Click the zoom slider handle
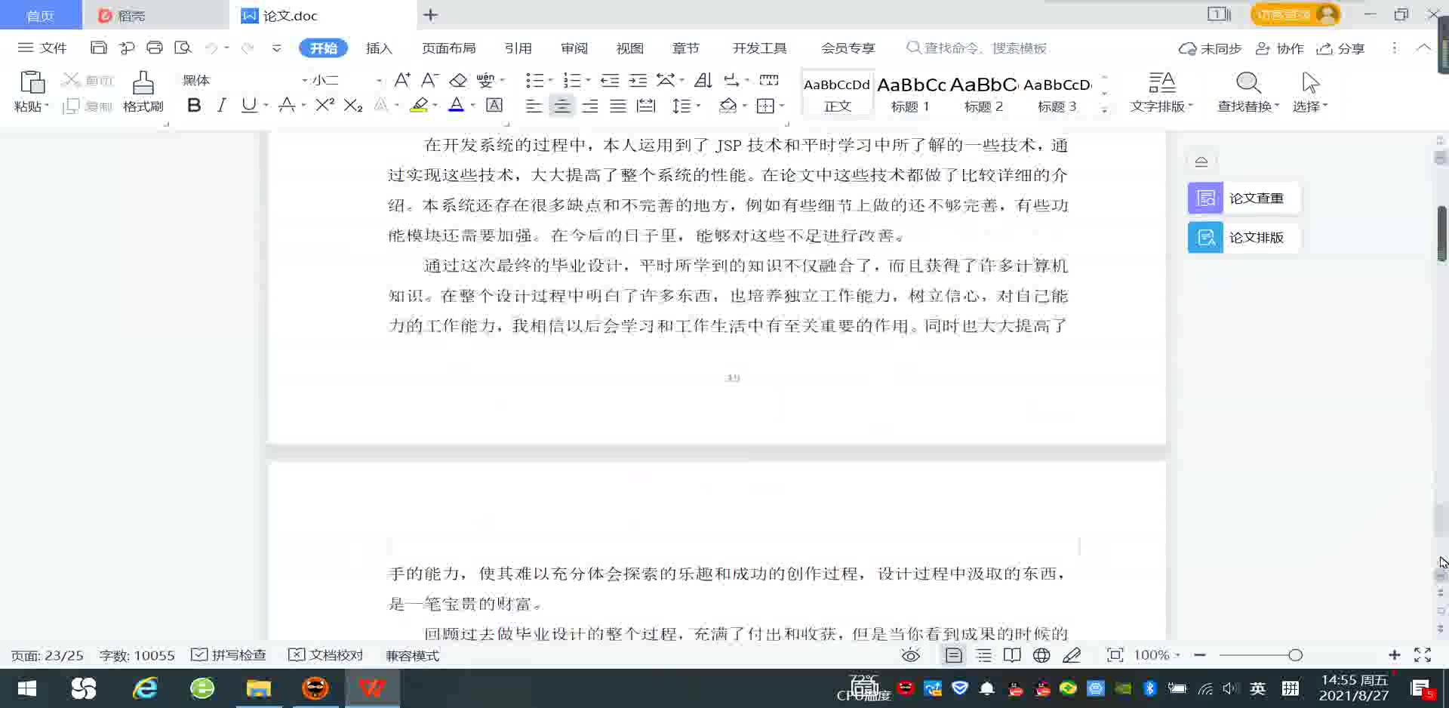The height and width of the screenshot is (708, 1449). (x=1295, y=655)
